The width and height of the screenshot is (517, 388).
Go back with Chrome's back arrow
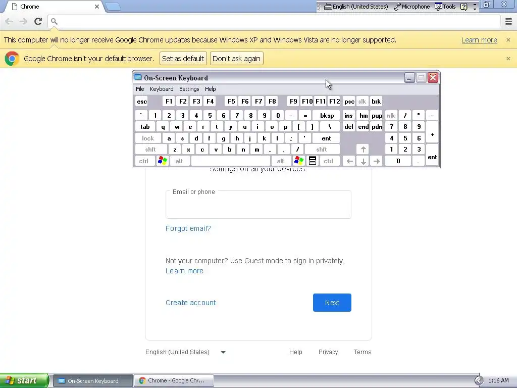[x=9, y=21]
